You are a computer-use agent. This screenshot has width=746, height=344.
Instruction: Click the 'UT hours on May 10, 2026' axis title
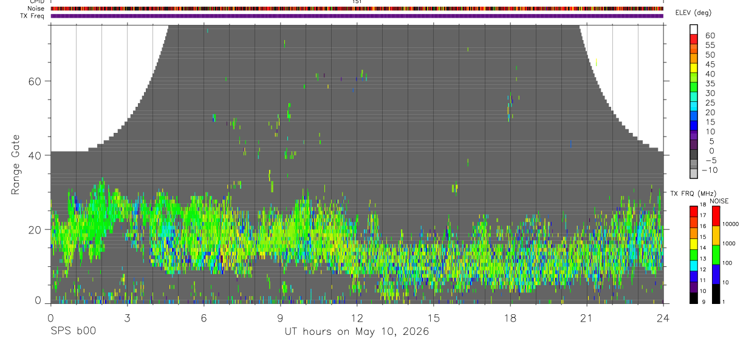click(357, 331)
